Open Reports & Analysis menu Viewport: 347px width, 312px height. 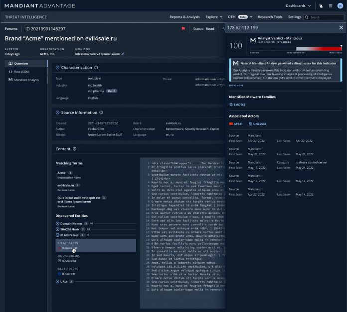pyautogui.click(x=184, y=17)
